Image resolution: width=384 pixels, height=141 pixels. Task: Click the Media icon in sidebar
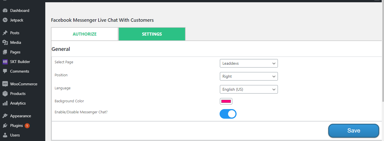pyautogui.click(x=5, y=42)
